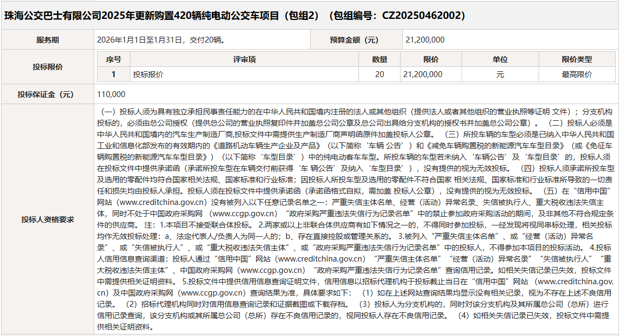Select the quantity 20 cell
620x336 pixels.
coord(380,74)
